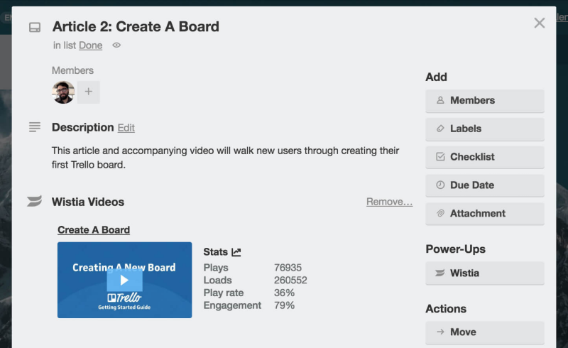Add an Attachment to the card
Viewport: 568px width, 348px height.
pyautogui.click(x=485, y=214)
